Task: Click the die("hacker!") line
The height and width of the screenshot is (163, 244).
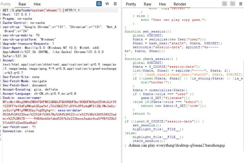Action: [156, 83]
